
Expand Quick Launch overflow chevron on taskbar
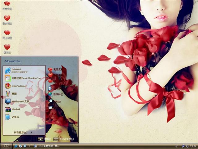point(30,146)
